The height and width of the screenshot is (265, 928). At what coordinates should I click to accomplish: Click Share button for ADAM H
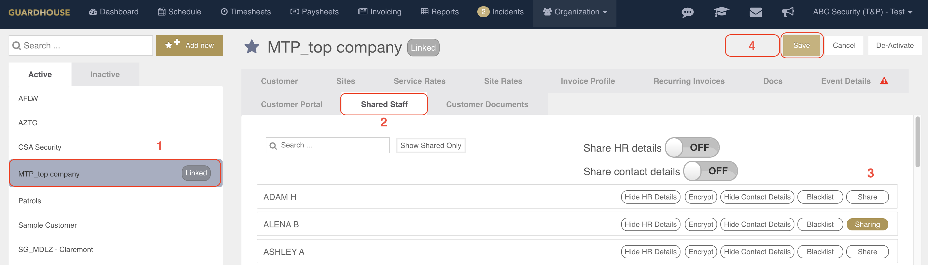pyautogui.click(x=867, y=197)
